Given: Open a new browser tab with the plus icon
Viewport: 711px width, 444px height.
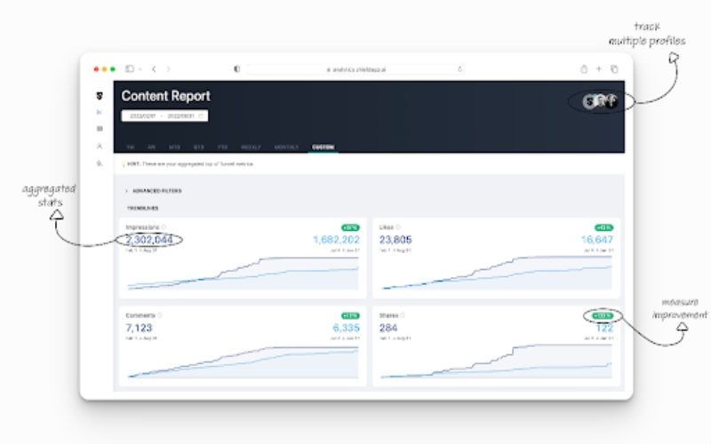Looking at the screenshot, I should pos(599,68).
